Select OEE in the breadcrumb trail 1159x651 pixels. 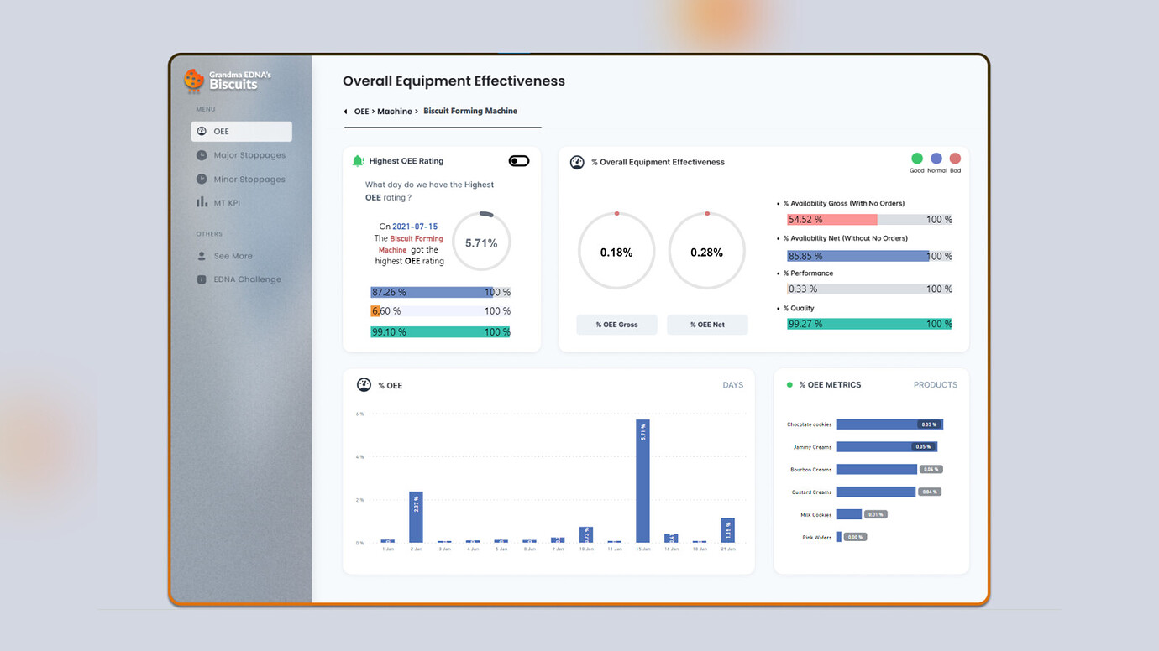[x=360, y=110]
